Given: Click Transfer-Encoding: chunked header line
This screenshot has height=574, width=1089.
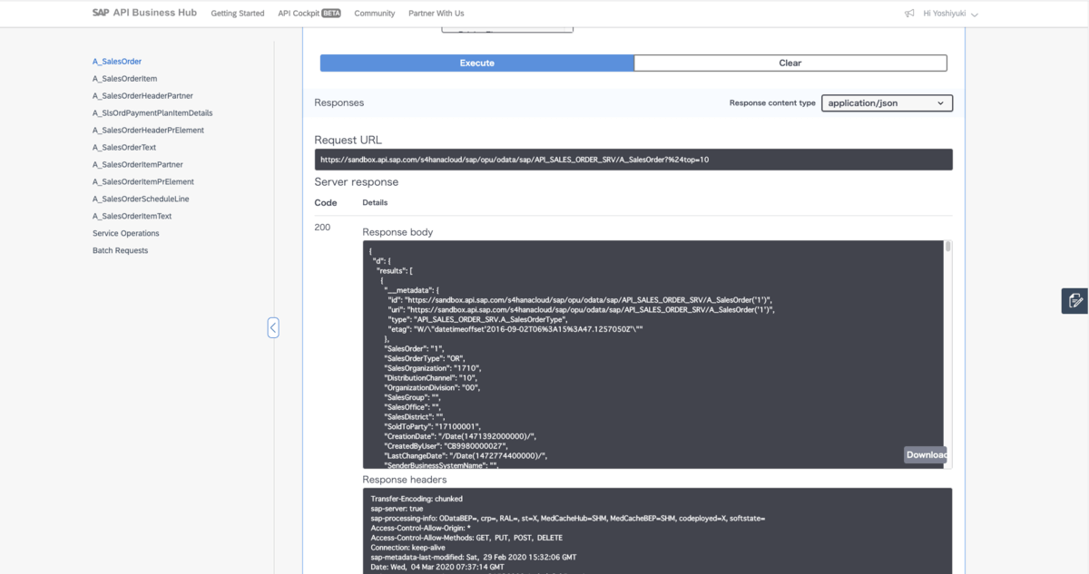Looking at the screenshot, I should [x=417, y=499].
